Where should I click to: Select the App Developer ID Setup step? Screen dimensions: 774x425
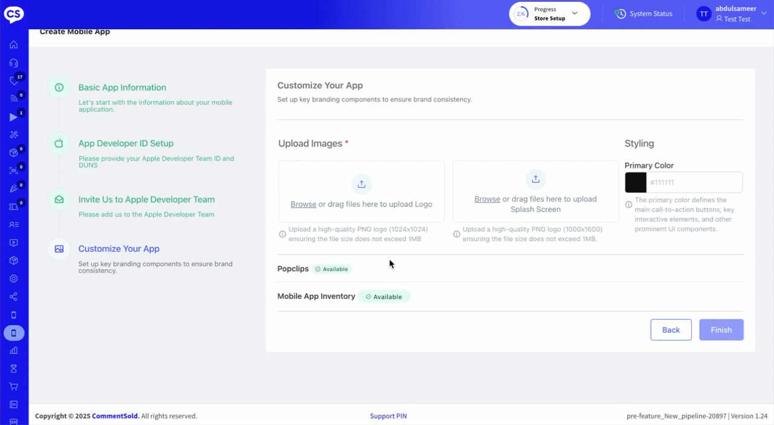pyautogui.click(x=126, y=144)
